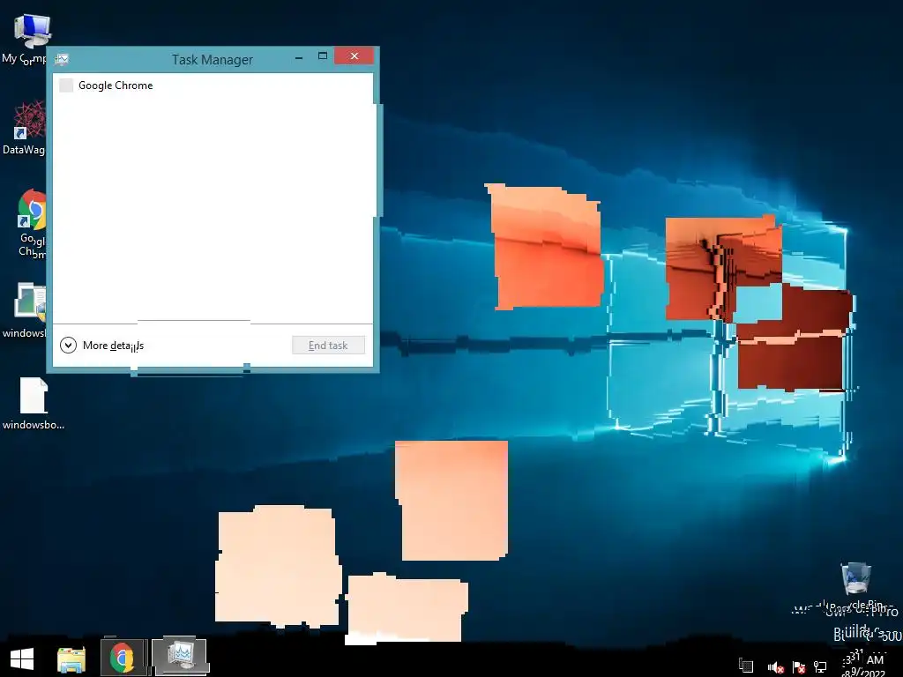Screen dimensions: 903x677
Task: Select the Google Chrome process row
Action: click(x=213, y=86)
